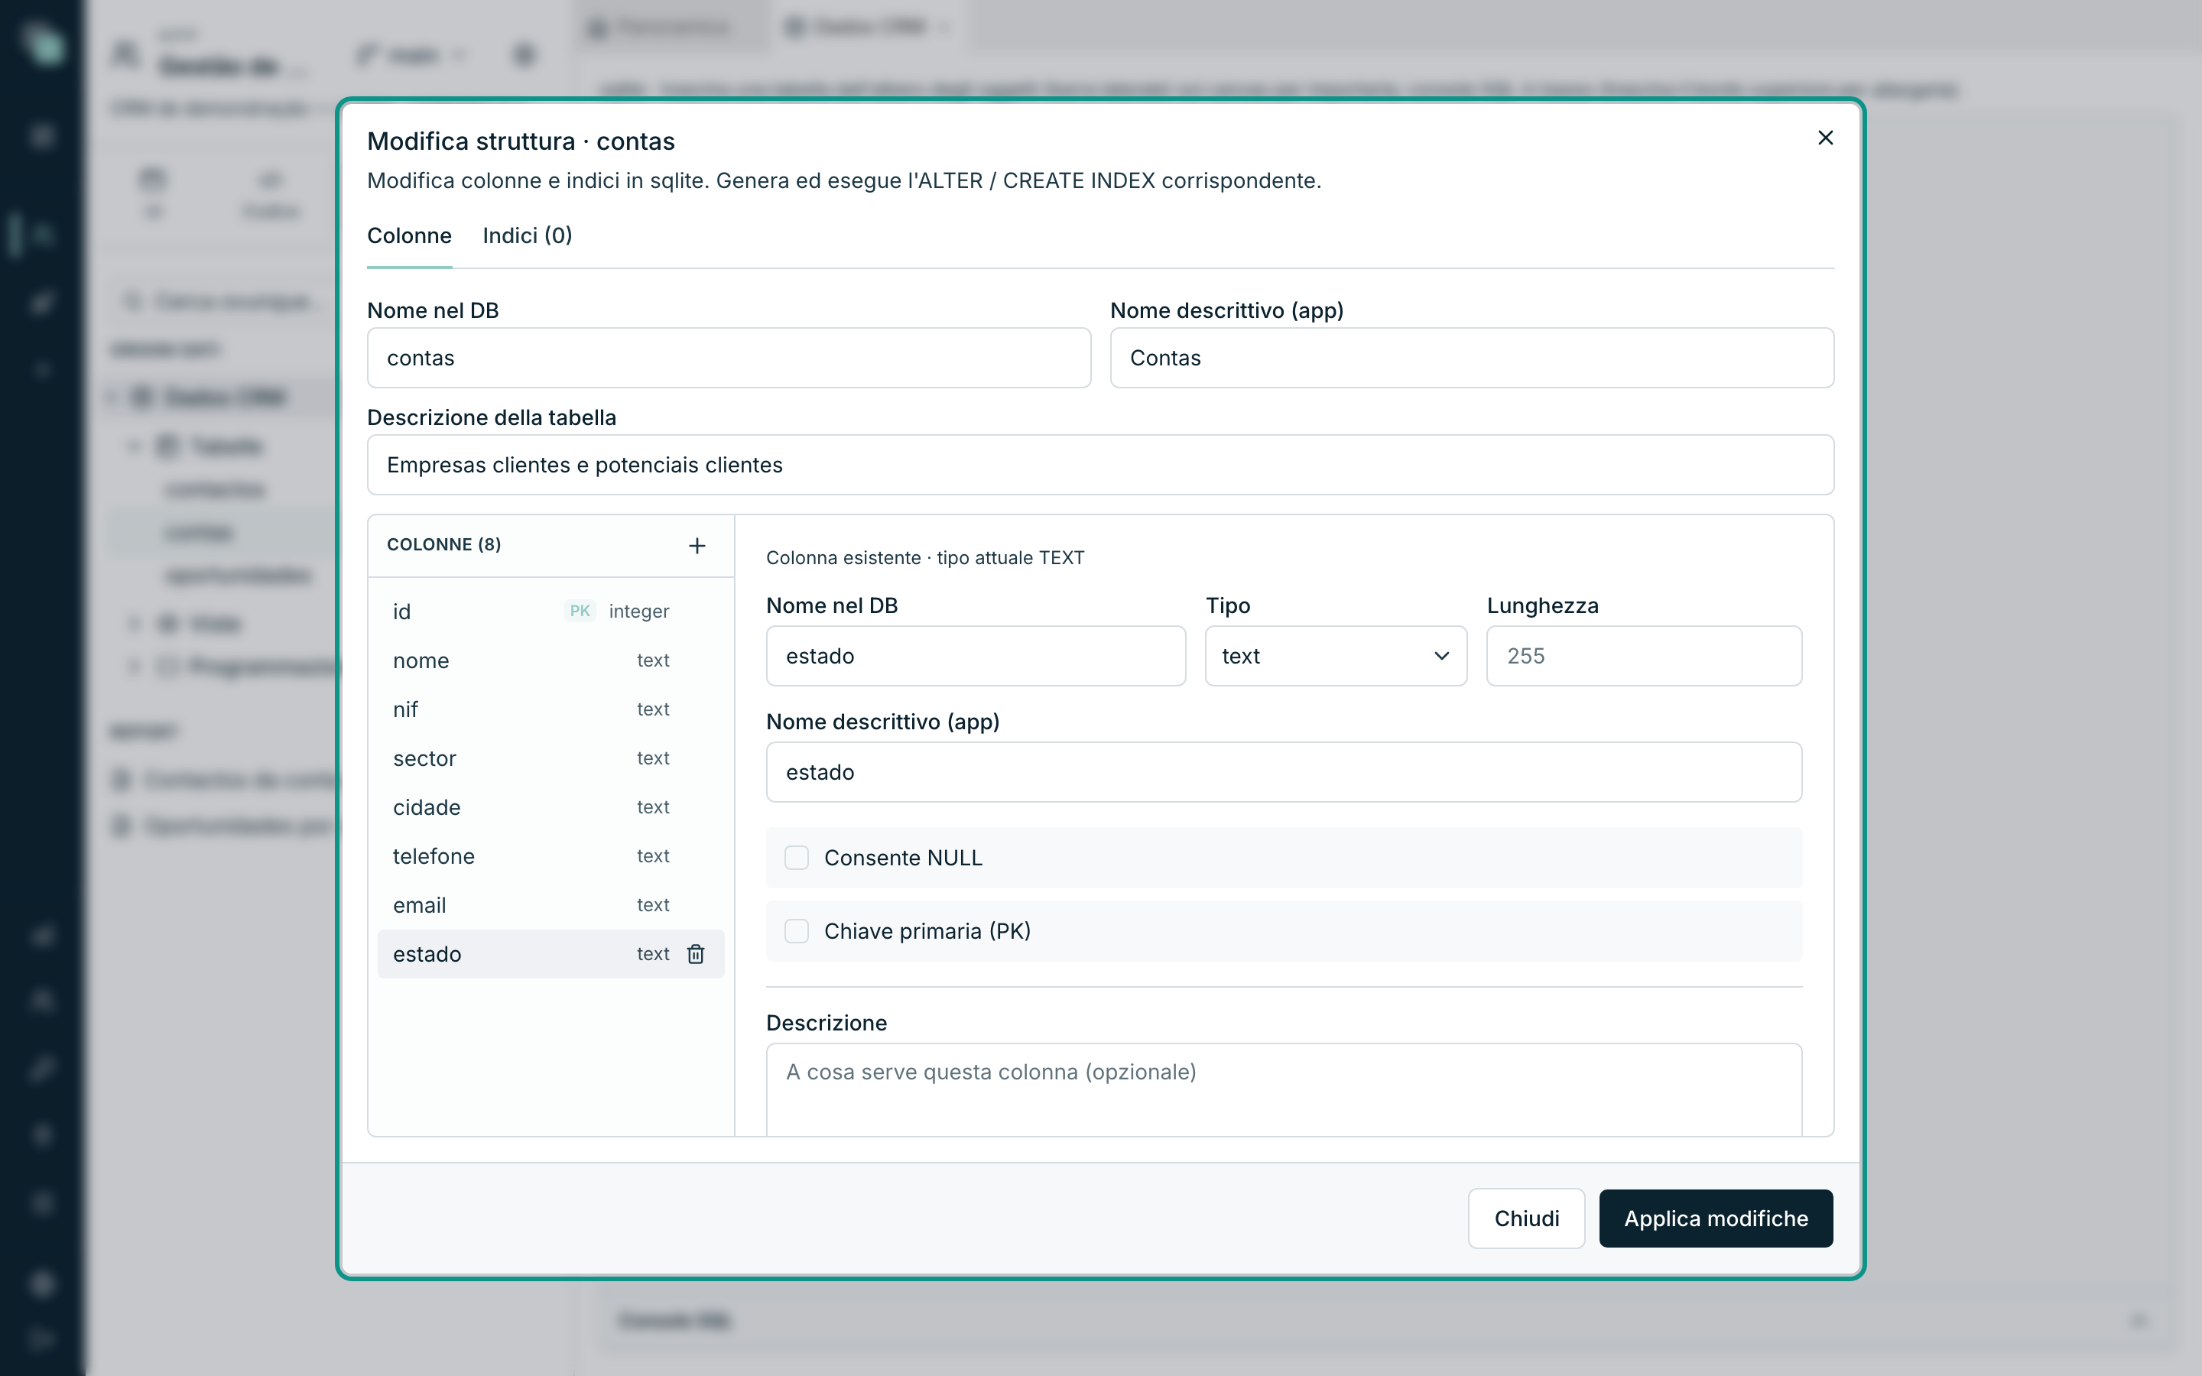The height and width of the screenshot is (1376, 2202).
Task: Enable the Consente NULL checkbox
Action: coord(796,857)
